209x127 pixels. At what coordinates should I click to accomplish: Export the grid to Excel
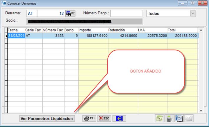pyautogui.click(x=160, y=118)
